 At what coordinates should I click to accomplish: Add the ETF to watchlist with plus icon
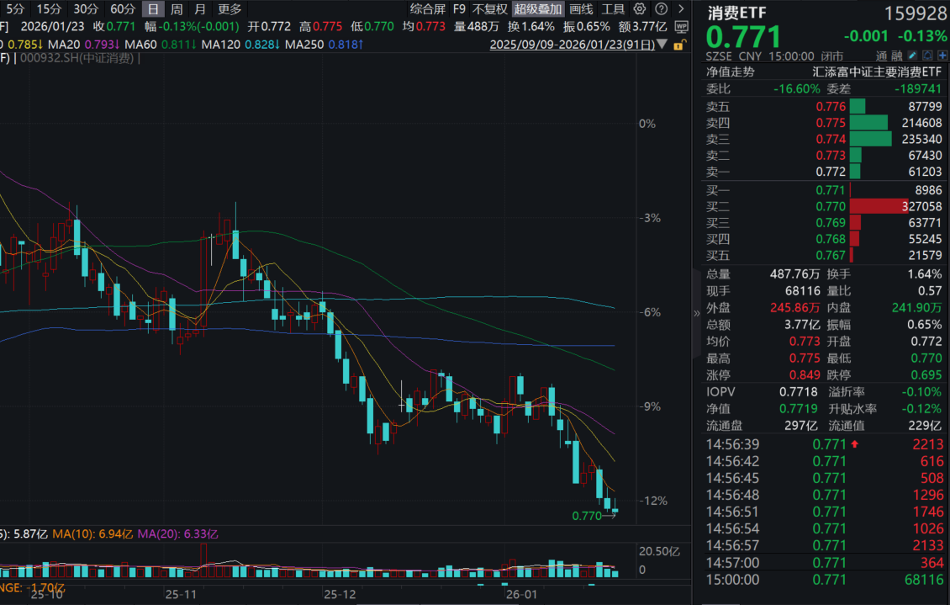(x=942, y=54)
